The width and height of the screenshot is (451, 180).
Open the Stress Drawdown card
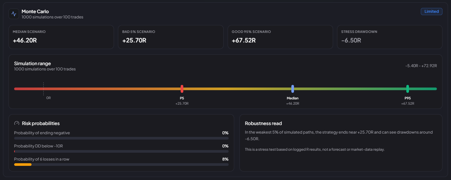(x=390, y=37)
